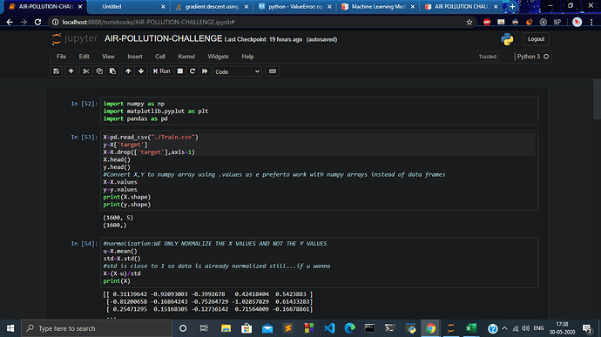Open the View menu
Image resolution: width=601 pixels, height=337 pixels.
click(108, 57)
